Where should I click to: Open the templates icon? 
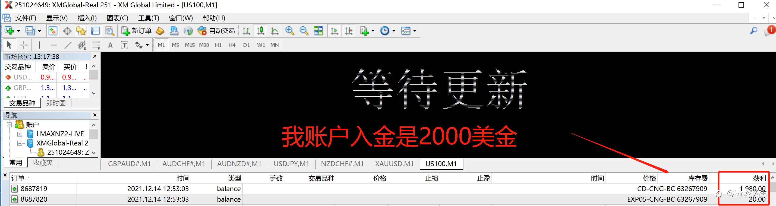(406, 31)
